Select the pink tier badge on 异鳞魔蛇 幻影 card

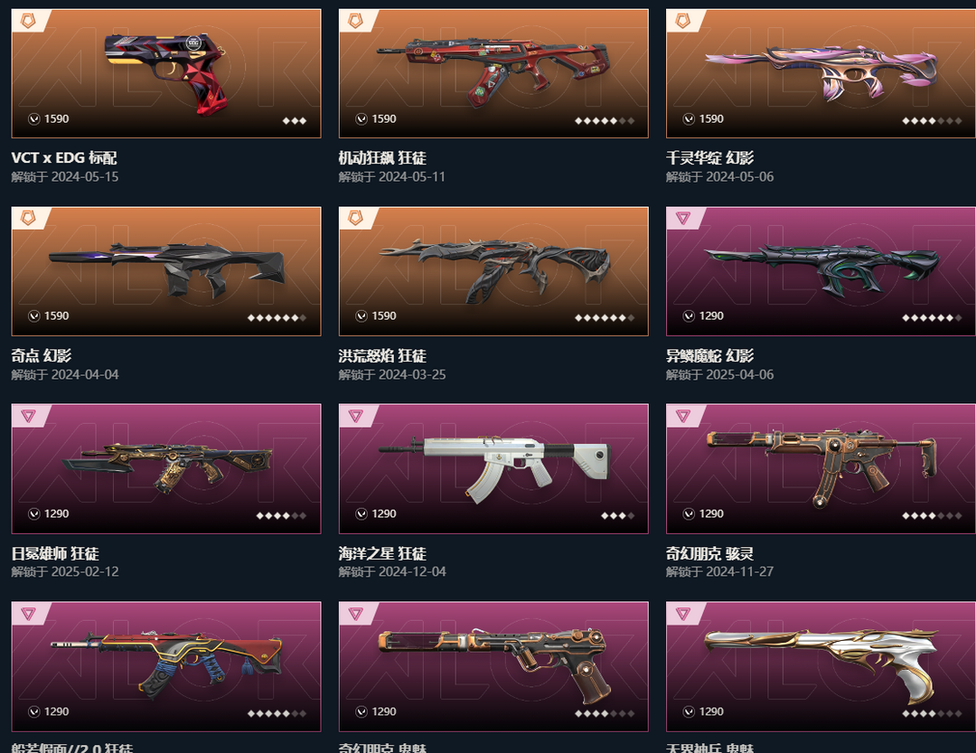click(683, 218)
